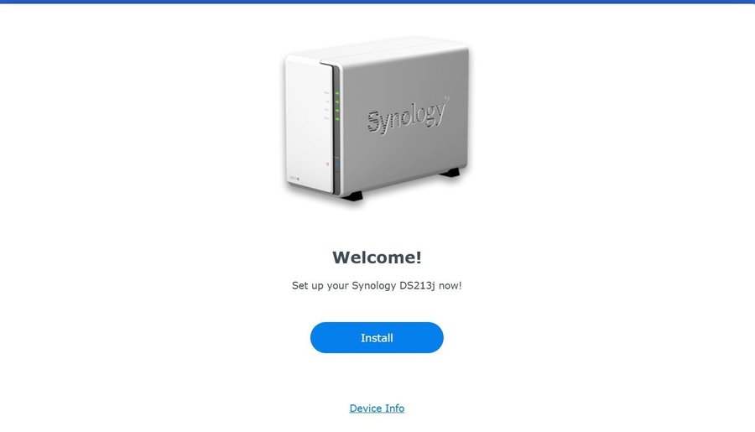Click the blue power indicator on NAS

click(337, 164)
